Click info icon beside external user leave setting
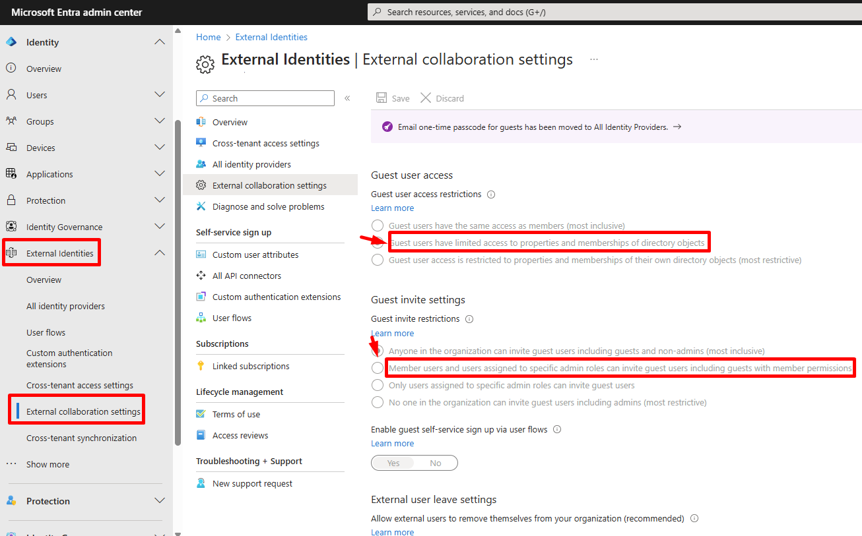862x536 pixels. point(694,518)
